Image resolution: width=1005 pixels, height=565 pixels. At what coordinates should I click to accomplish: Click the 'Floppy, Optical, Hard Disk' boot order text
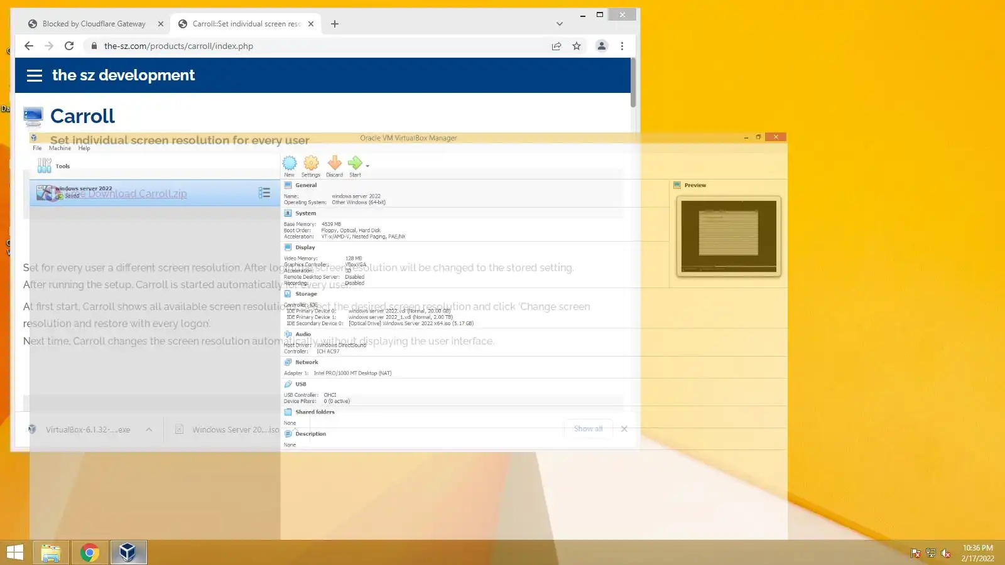pyautogui.click(x=350, y=230)
